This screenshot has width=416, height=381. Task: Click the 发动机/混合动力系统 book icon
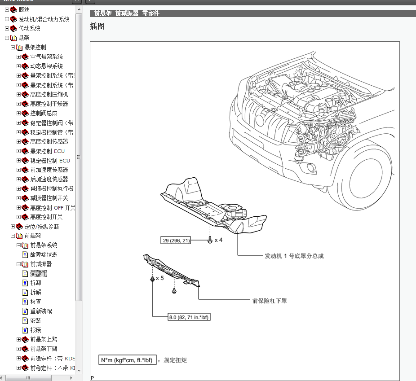13,19
